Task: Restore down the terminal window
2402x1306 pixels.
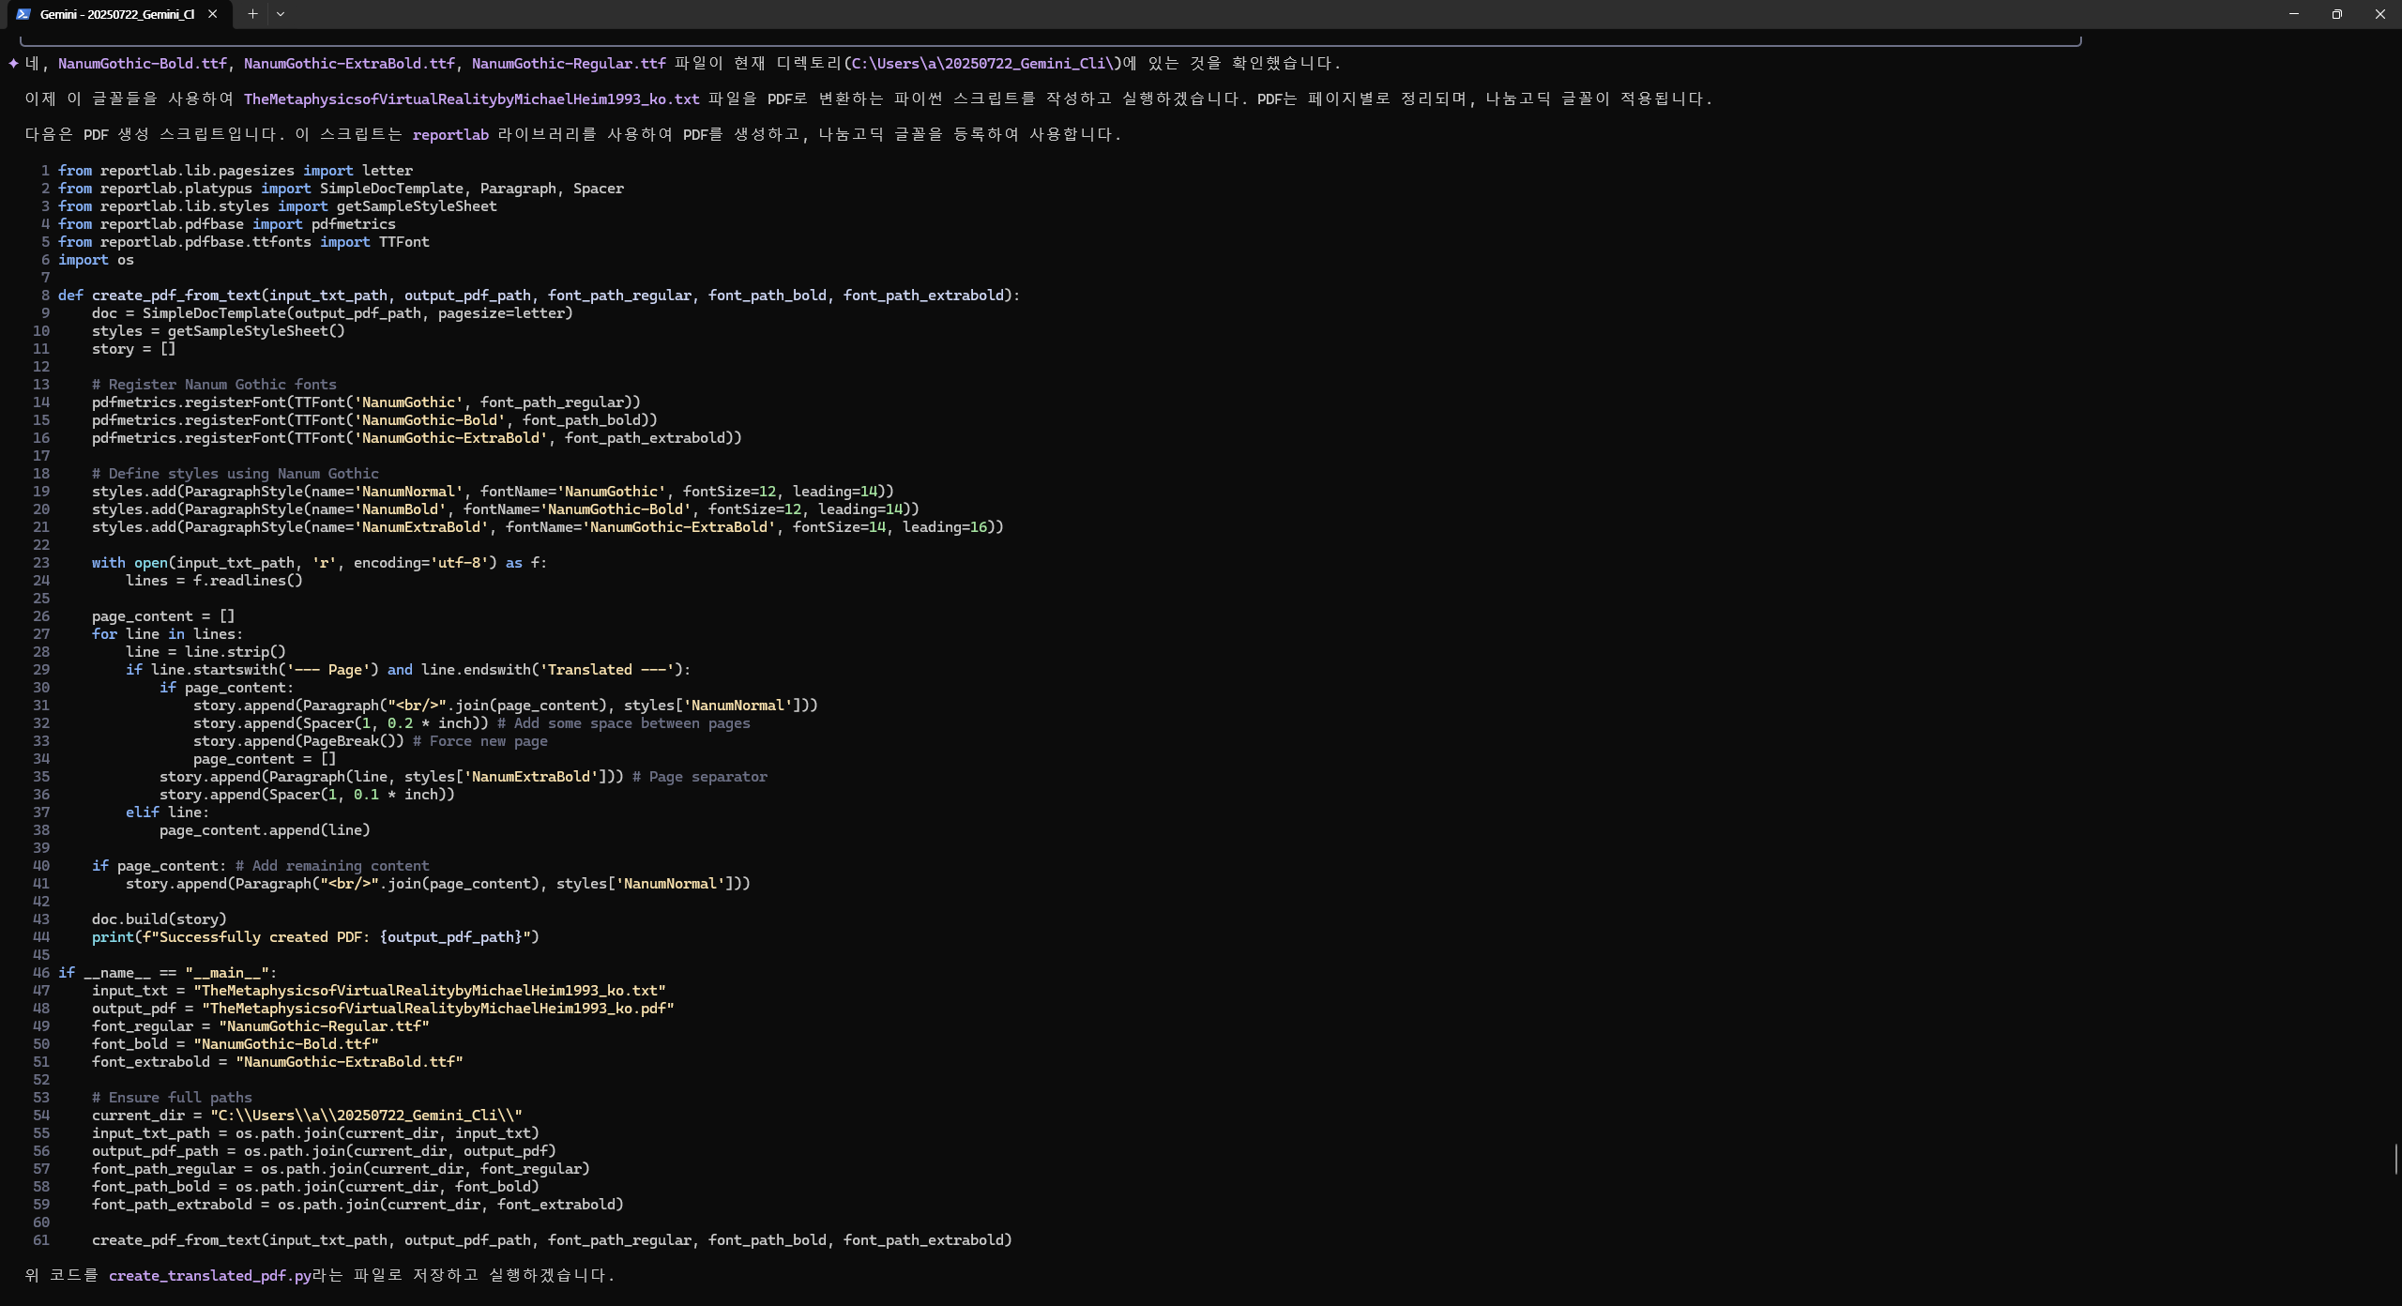Action: pyautogui.click(x=2336, y=14)
